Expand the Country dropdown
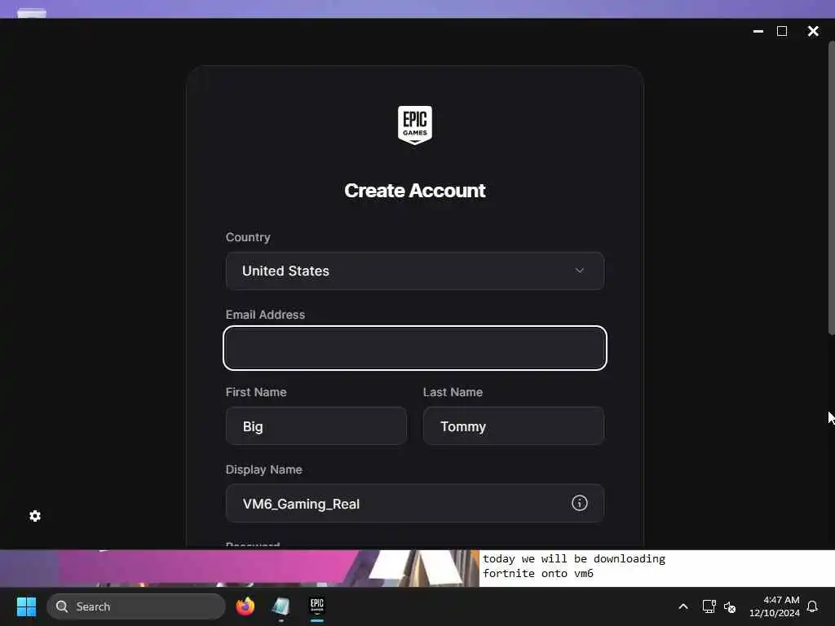 415,271
